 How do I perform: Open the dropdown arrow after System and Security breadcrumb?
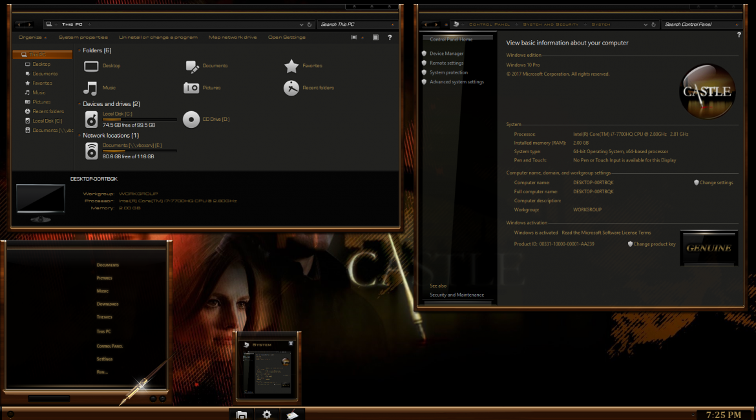585,25
